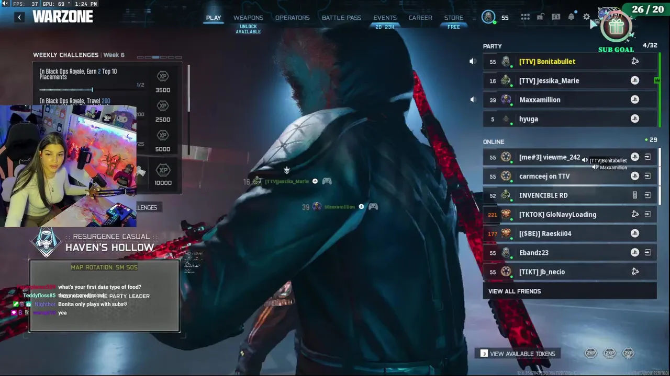Viewport: 670px width, 376px height.
Task: Switch to the WEAPONS tab
Action: [248, 18]
